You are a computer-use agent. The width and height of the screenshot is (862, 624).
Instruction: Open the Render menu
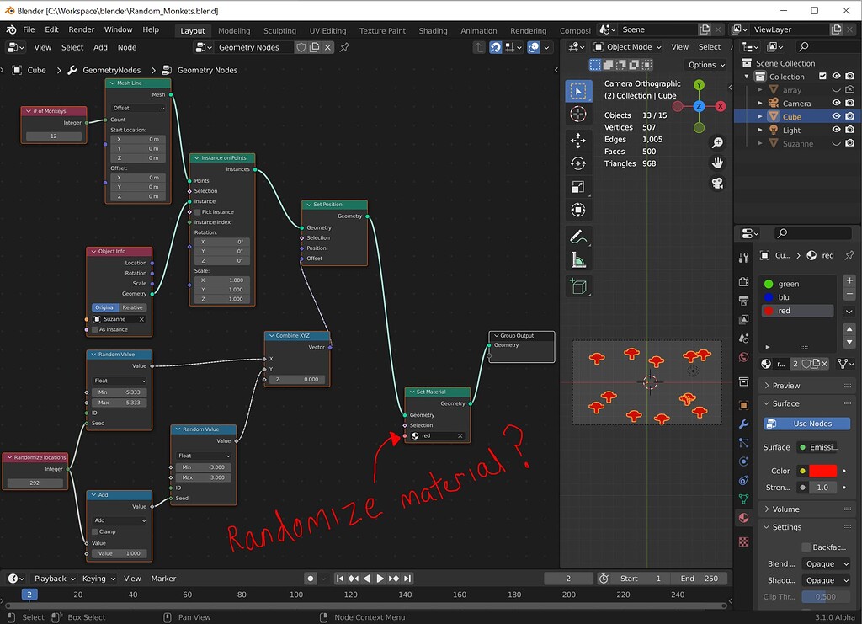pos(82,29)
